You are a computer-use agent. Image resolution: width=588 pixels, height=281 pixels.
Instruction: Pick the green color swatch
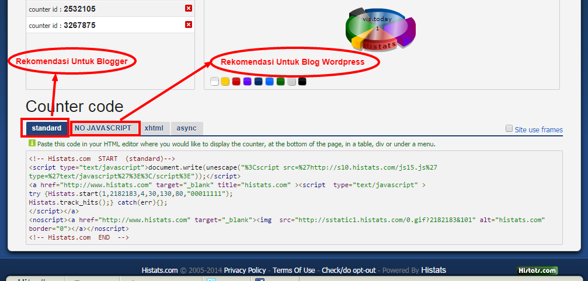(280, 81)
